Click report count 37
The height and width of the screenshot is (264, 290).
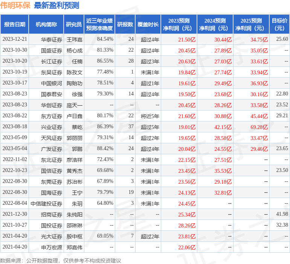[x=131, y=126]
